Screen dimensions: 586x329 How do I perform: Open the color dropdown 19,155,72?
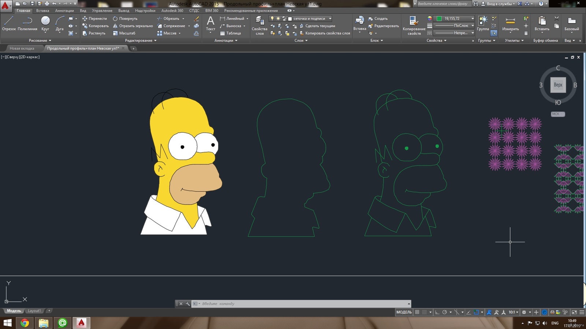(454, 19)
